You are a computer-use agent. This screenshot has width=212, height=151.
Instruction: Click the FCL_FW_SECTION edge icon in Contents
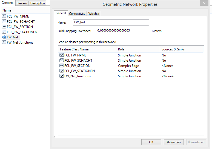pos(4,27)
